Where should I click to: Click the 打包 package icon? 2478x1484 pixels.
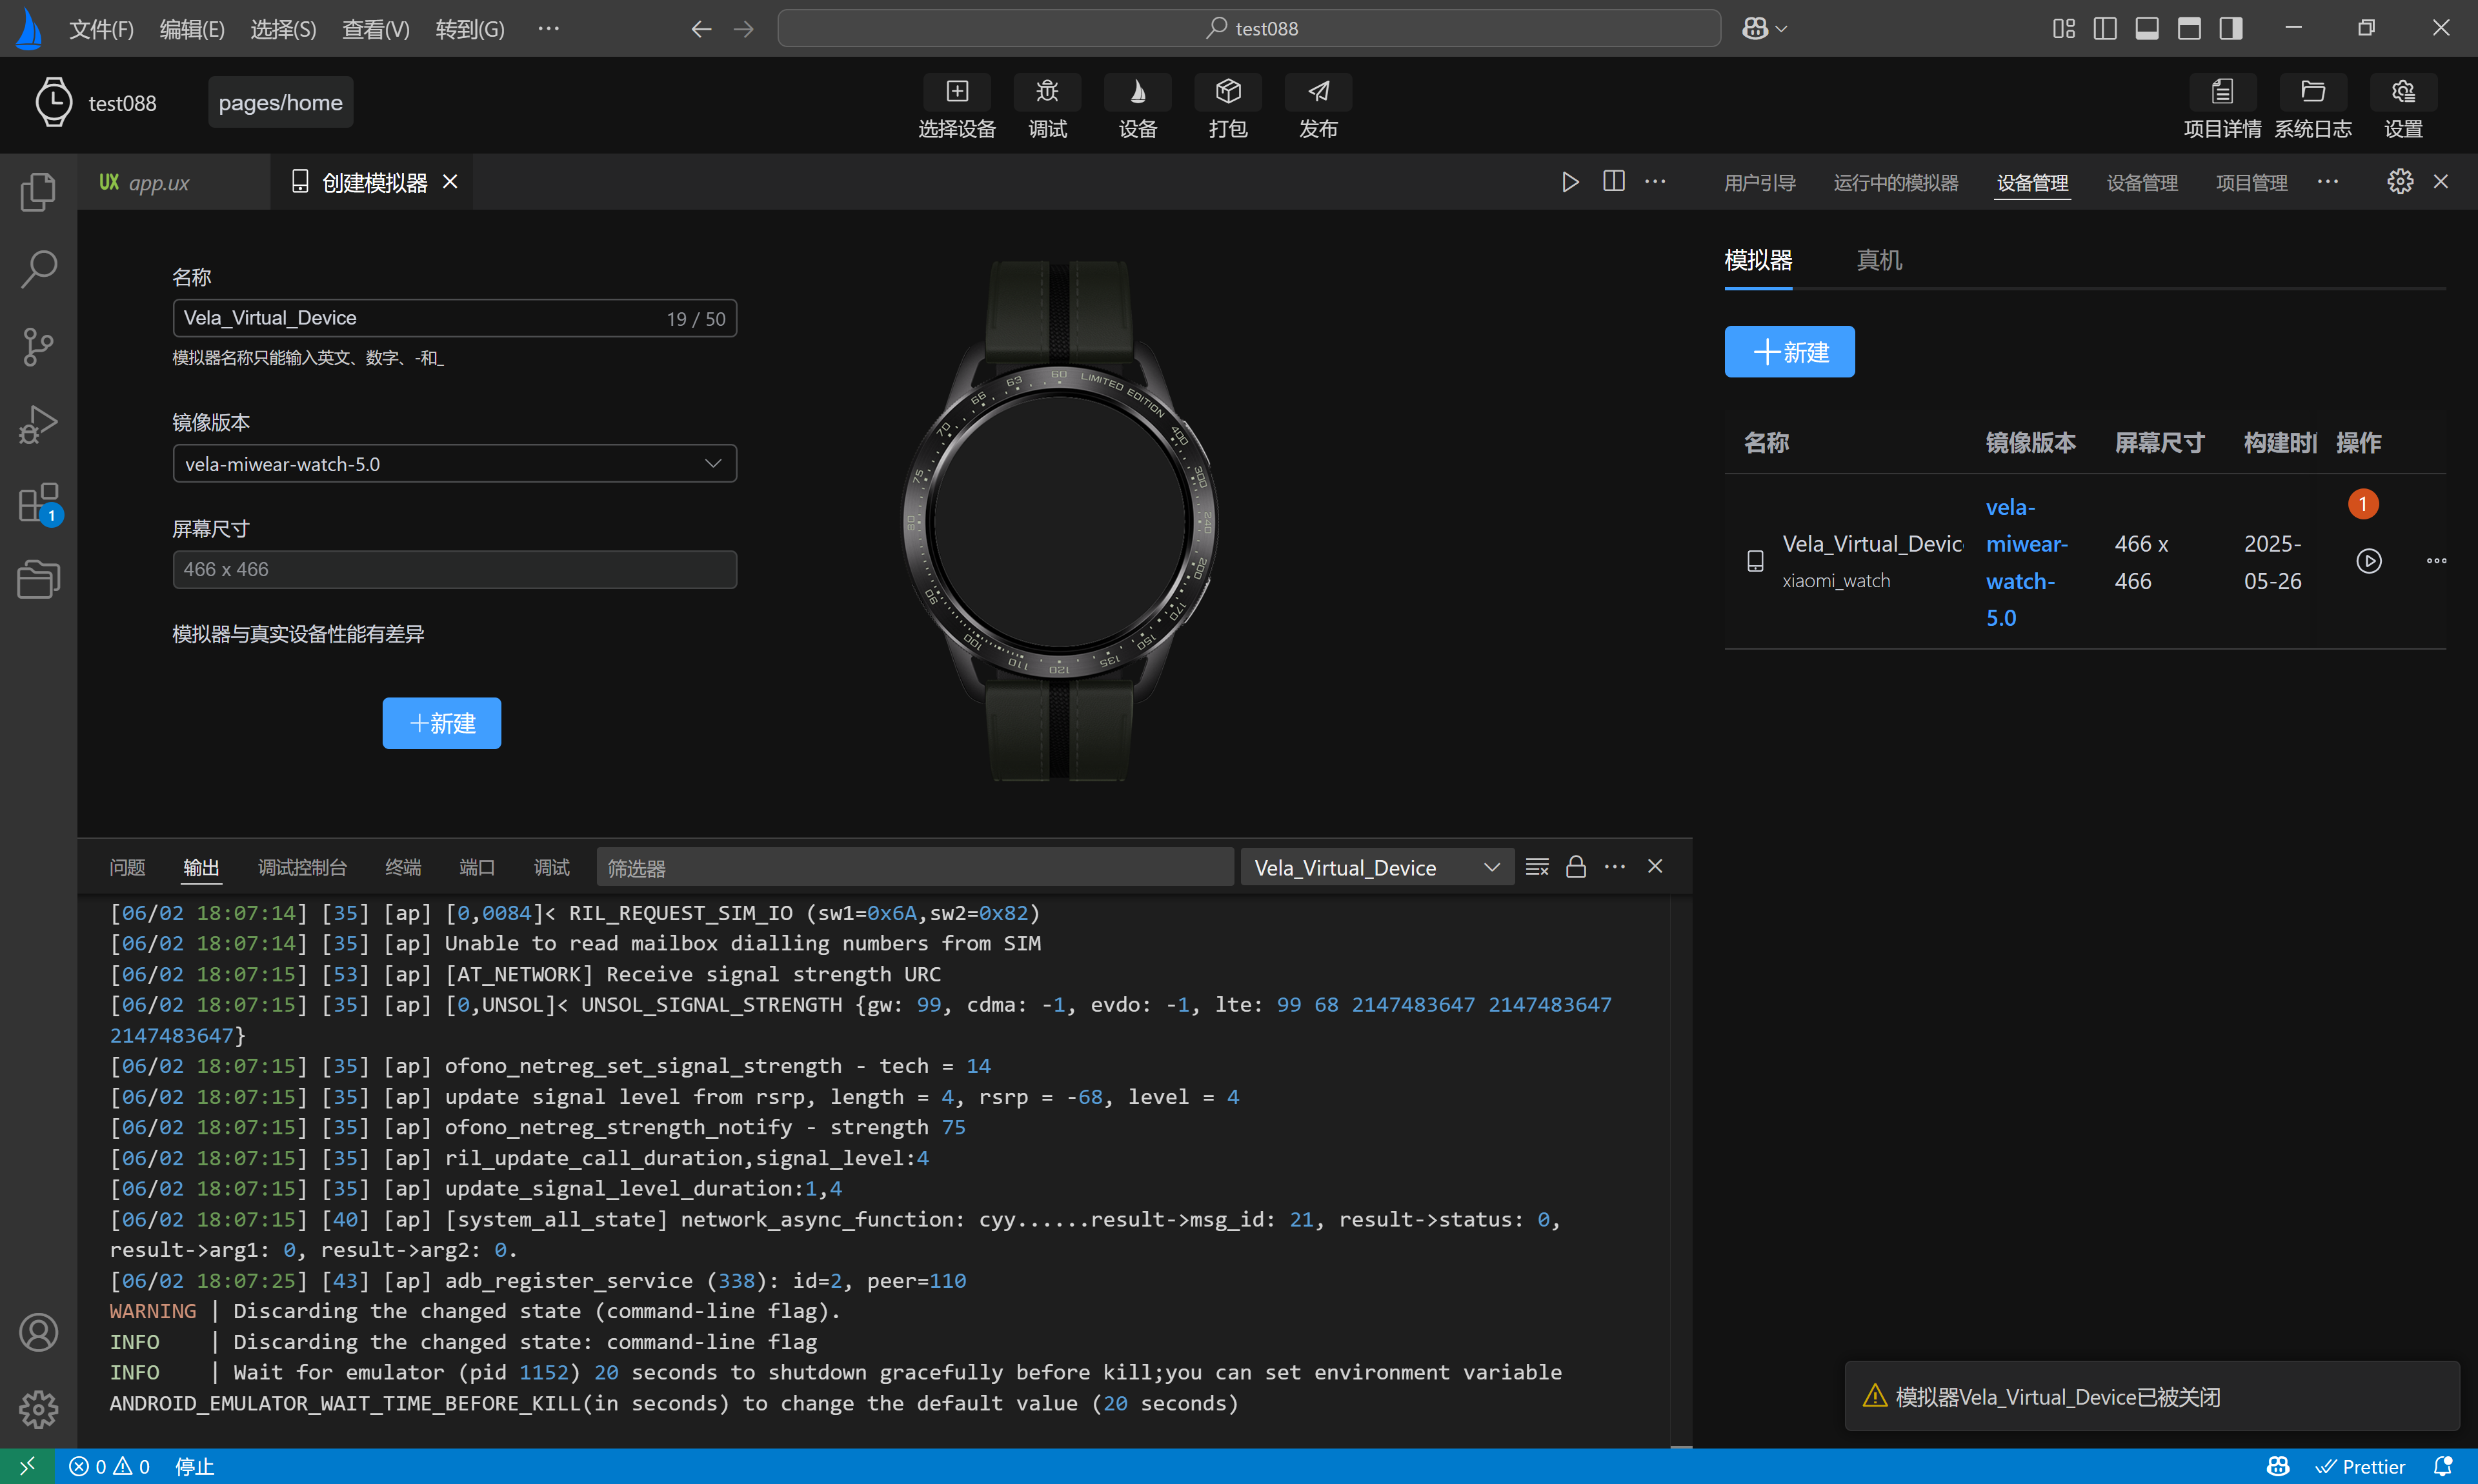[x=1227, y=92]
